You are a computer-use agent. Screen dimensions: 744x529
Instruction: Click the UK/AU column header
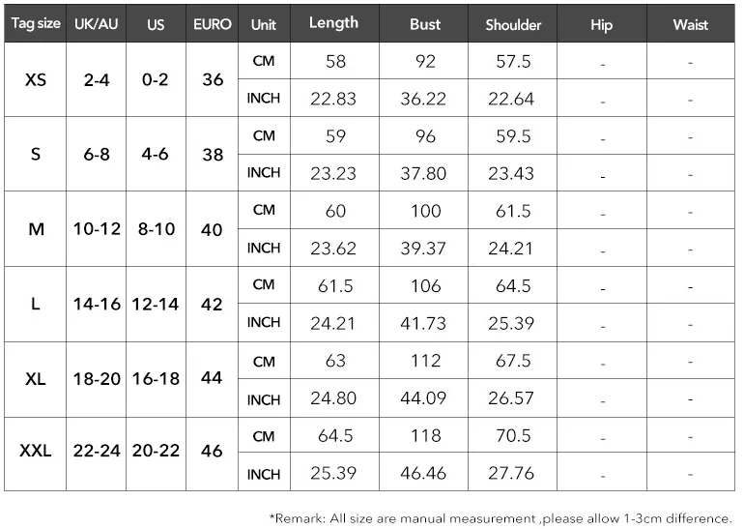click(96, 24)
